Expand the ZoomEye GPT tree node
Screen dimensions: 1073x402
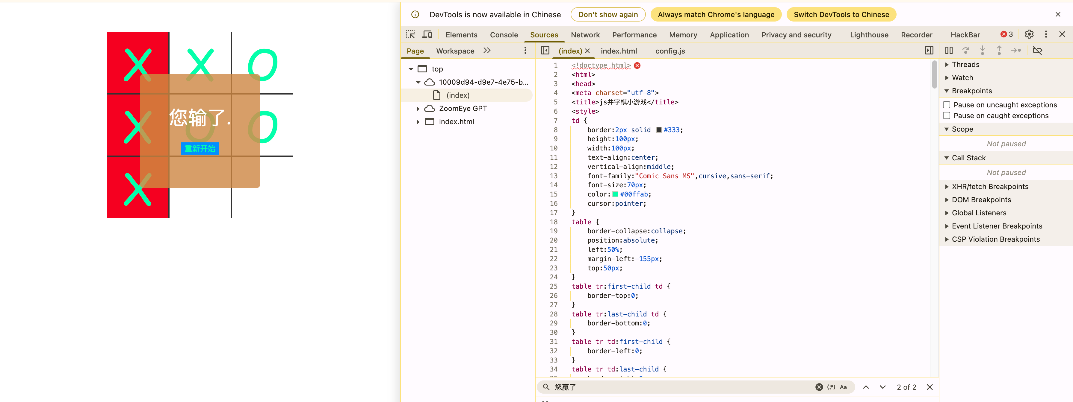(x=418, y=109)
